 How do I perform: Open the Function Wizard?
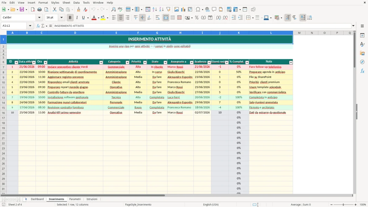coord(38,26)
